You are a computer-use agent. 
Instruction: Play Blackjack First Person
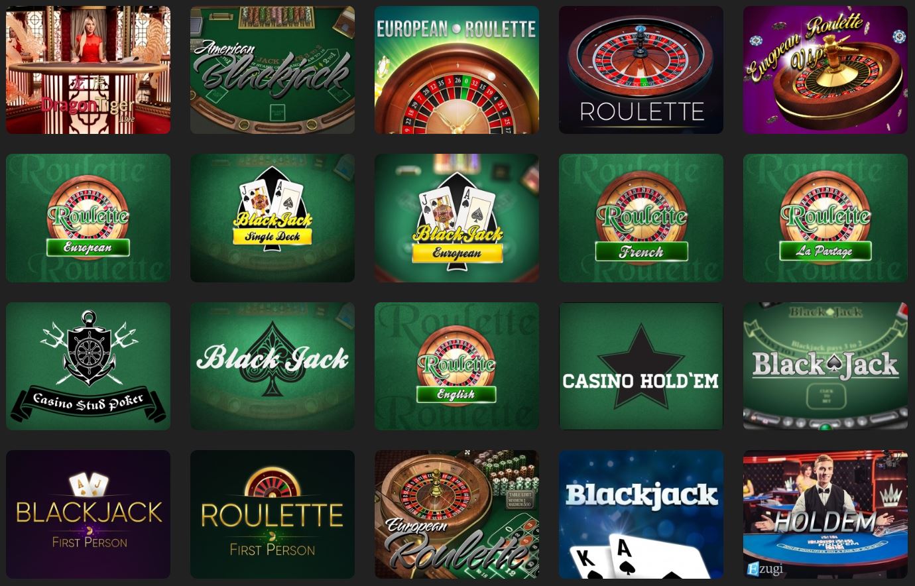[88, 514]
